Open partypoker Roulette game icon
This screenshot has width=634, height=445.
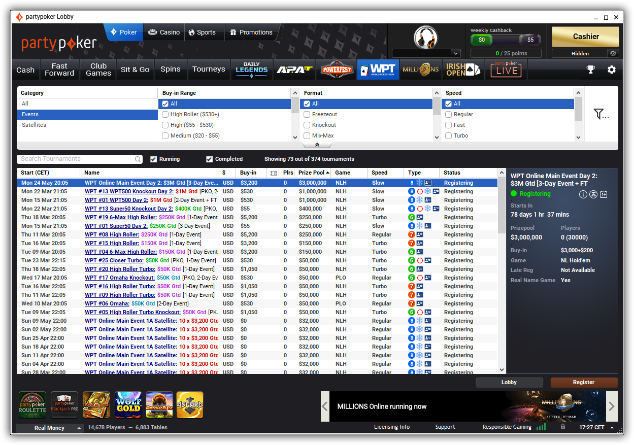coord(32,405)
